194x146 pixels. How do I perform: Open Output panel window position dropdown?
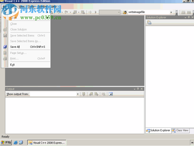134,89
